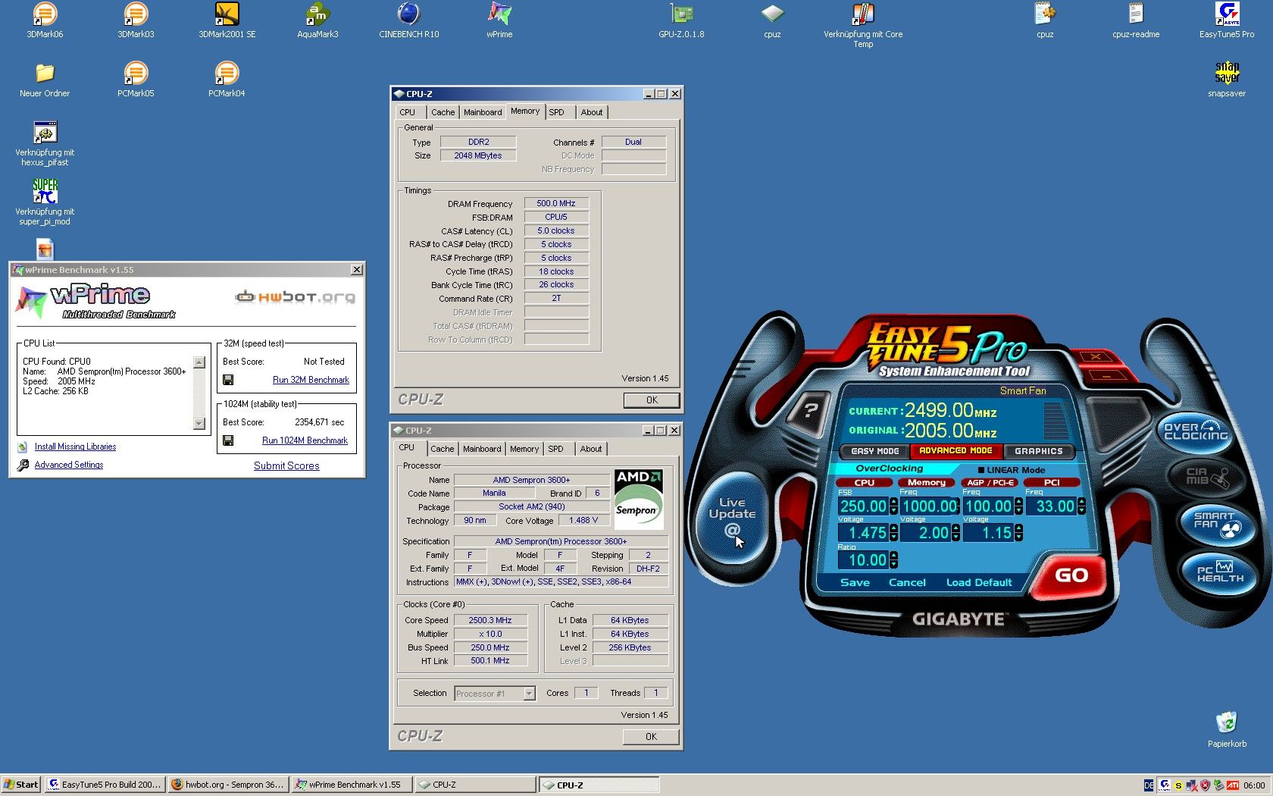1273x796 pixels.
Task: Open Mainboard tab in lower CPU-Z window
Action: 482,449
